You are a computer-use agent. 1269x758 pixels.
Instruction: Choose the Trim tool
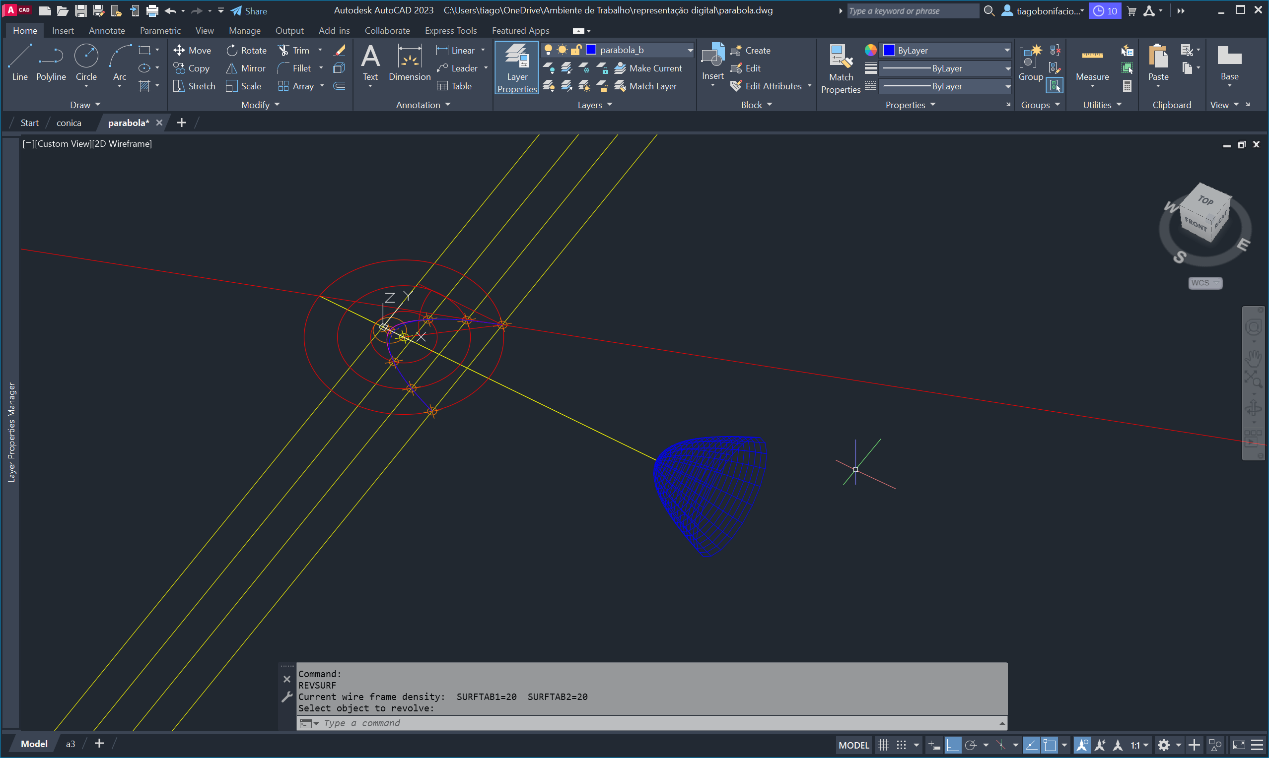(294, 50)
